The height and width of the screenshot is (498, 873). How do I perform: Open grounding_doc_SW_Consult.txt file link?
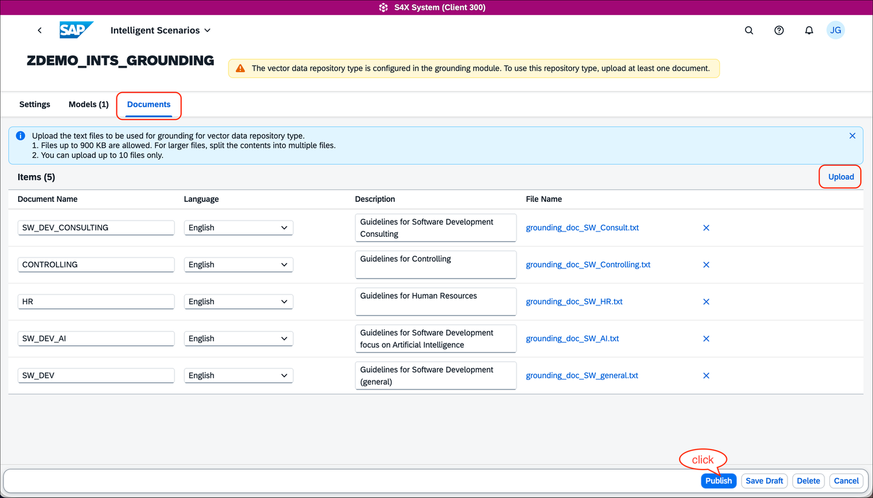click(x=582, y=228)
